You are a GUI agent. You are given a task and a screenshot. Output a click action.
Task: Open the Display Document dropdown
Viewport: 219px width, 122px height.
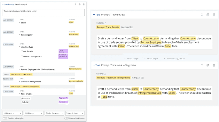tap(54, 113)
